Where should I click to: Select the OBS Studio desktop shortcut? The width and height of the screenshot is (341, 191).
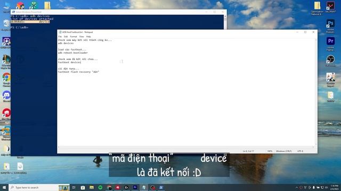(330, 60)
